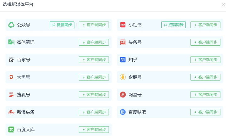Click the 公众号 platform name
This screenshot has width=226, height=139.
pos(24,25)
